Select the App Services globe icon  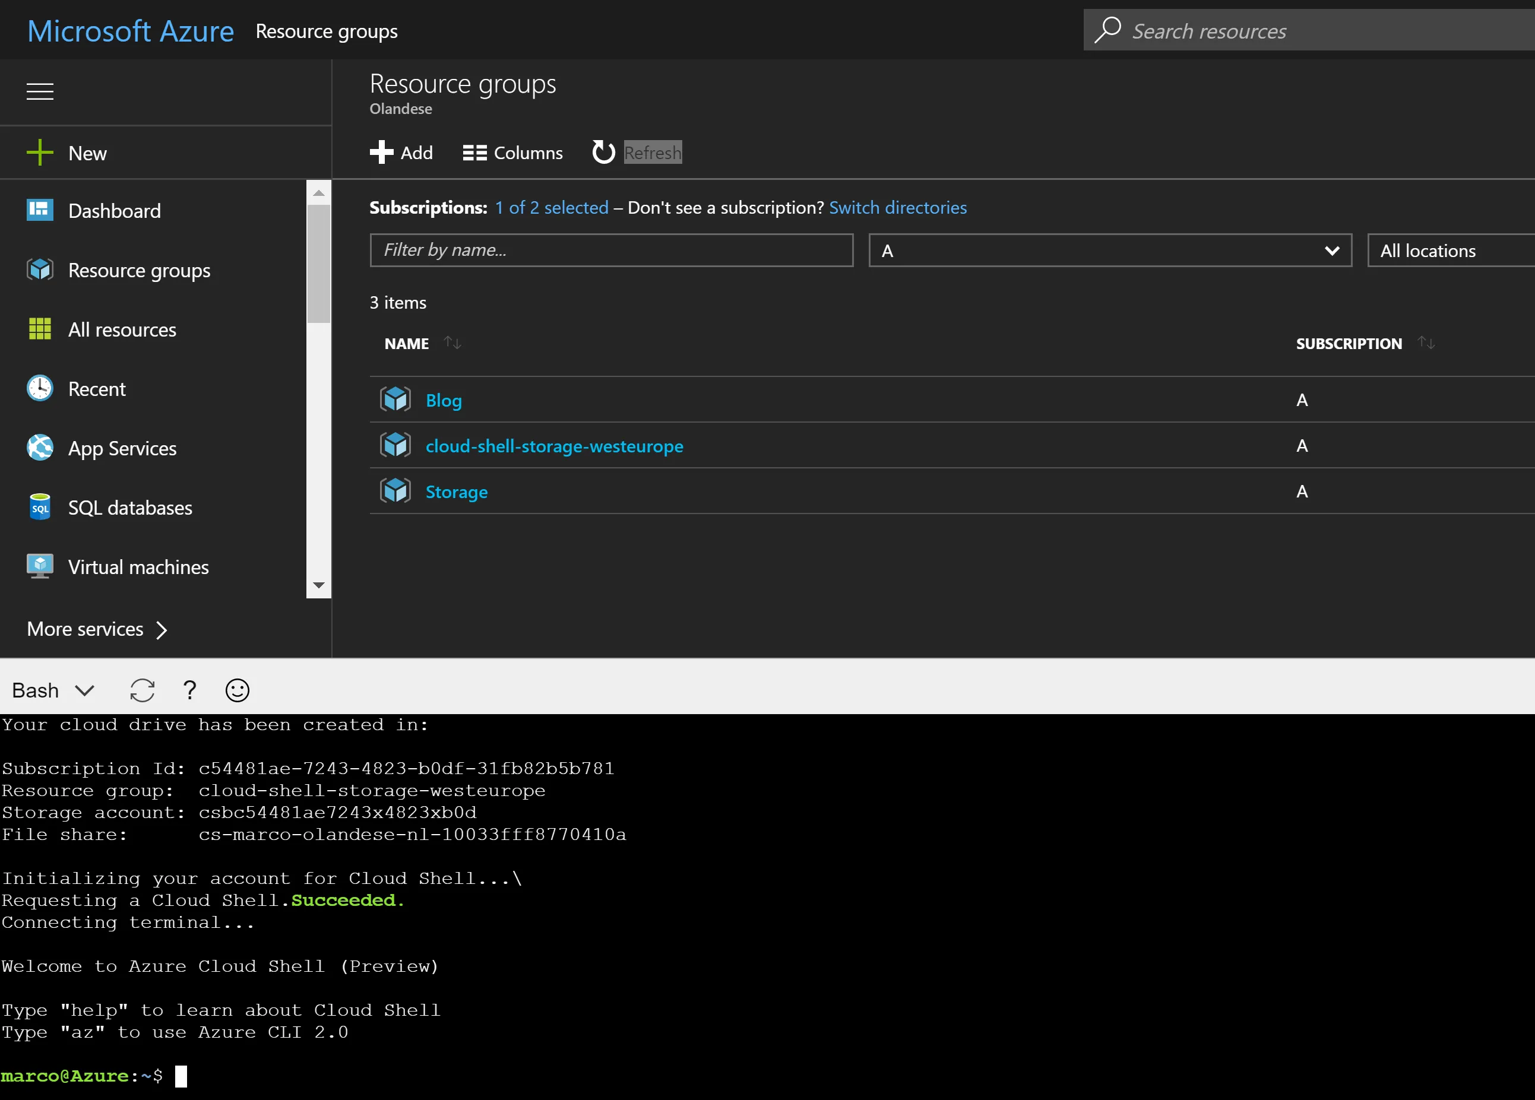[40, 448]
